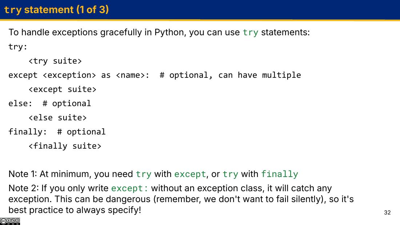400x225 pixels.
Task: Click the '<finally suite>' placeholder
Action: pos(65,146)
